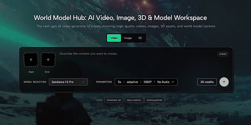Viewport: 251px width, 125px height.
Task: Switch to the Video tab
Action: (114, 38)
